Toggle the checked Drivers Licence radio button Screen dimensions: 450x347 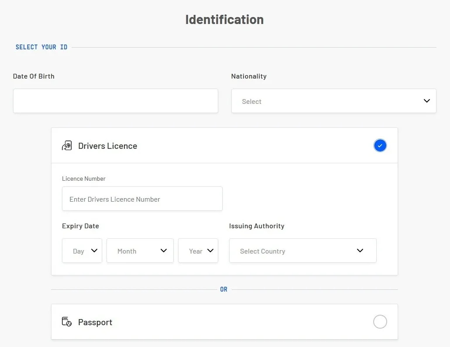380,145
